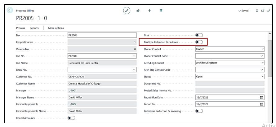The height and width of the screenshot is (127, 276).
Task: Expand the Owner Contact dropdown
Action: click(262, 49)
